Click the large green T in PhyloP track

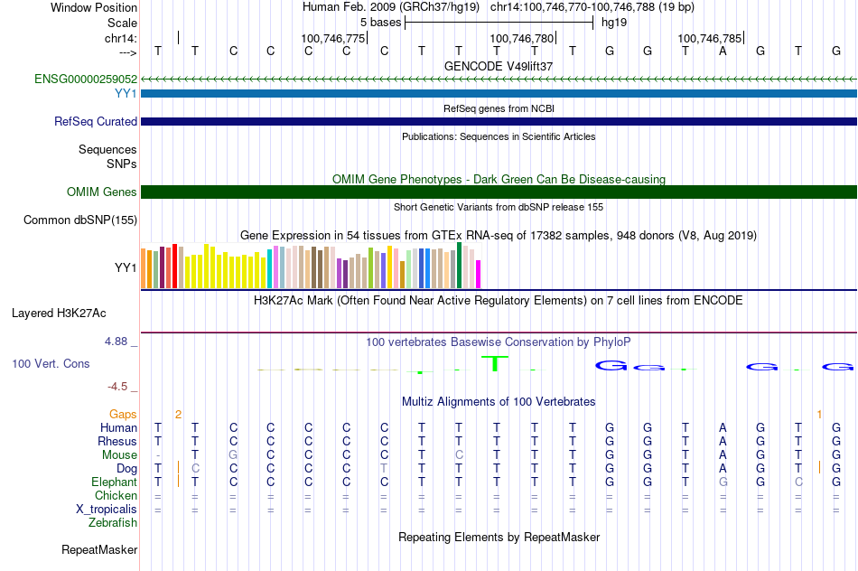coord(495,363)
